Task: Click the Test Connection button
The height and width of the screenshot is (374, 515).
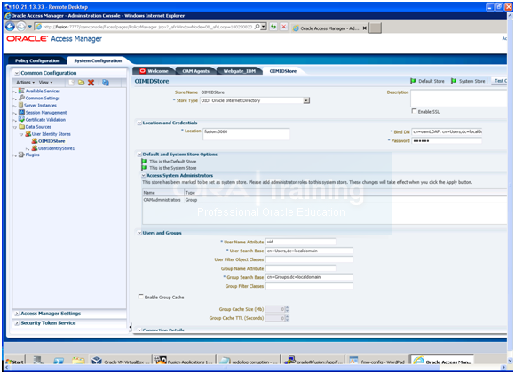Action: tap(499, 81)
